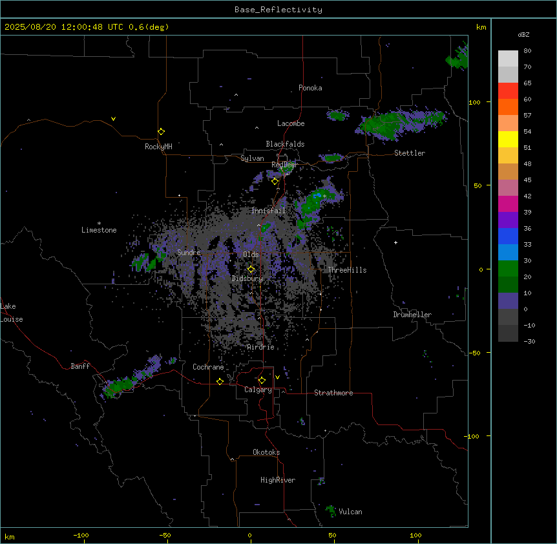
Task: Click the caret marker west of Ponoka
Action: (x=236, y=95)
